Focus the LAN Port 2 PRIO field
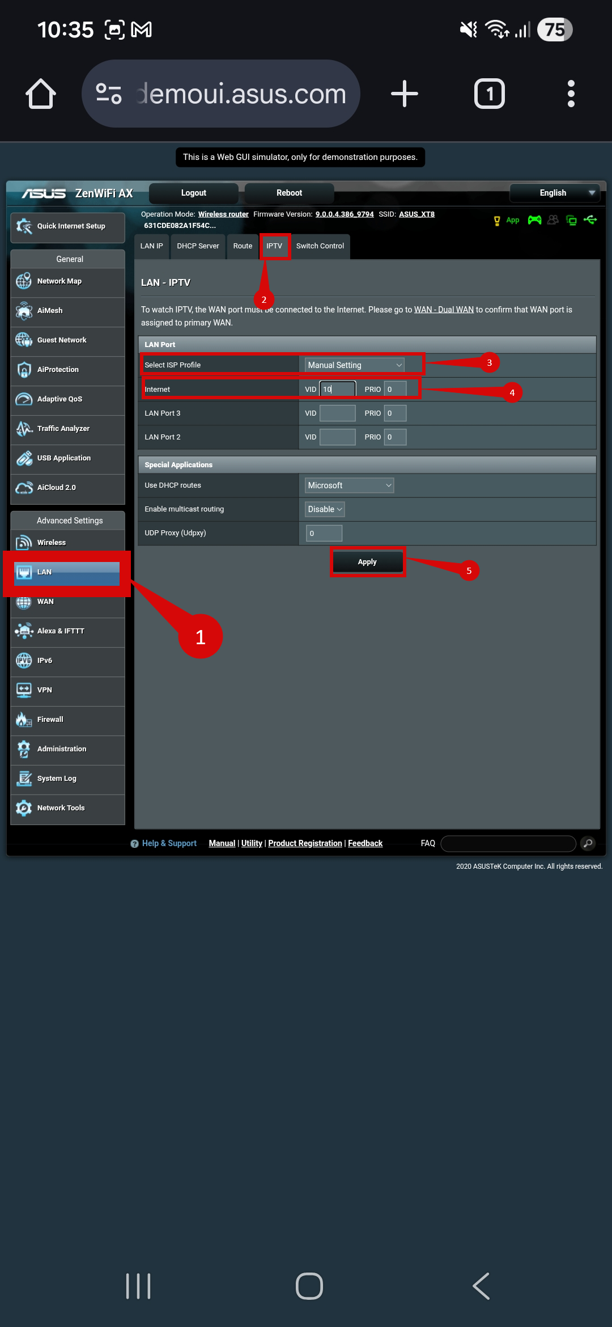This screenshot has height=1327, width=612. (x=395, y=437)
